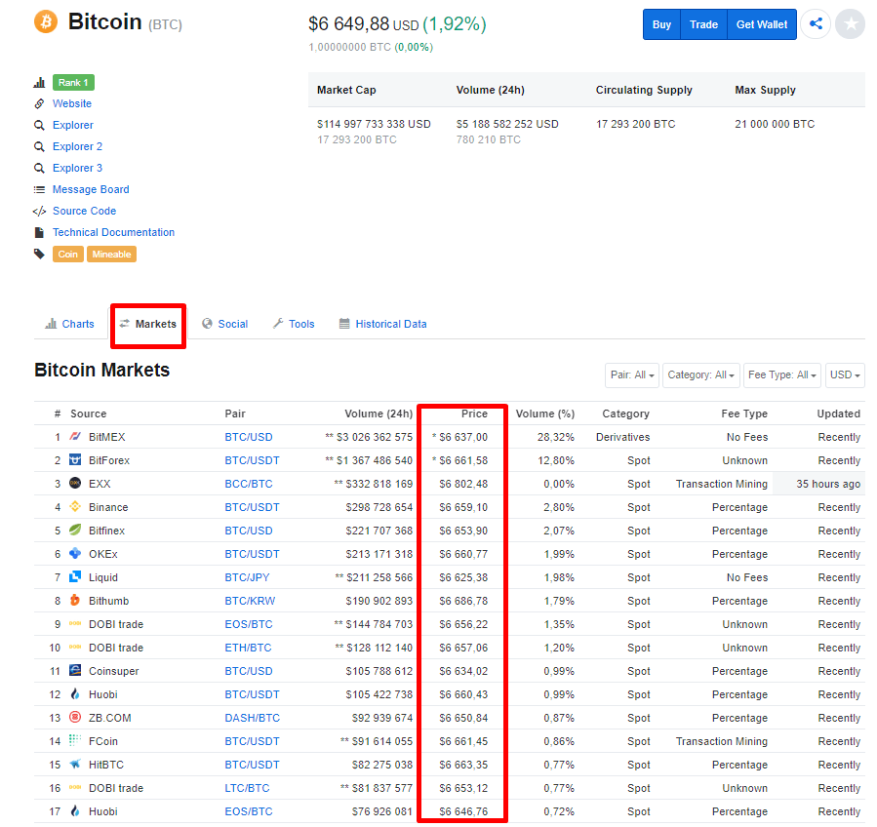Click the share icon button

(x=817, y=24)
